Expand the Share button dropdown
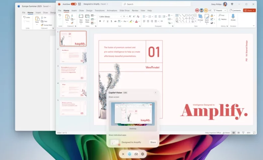Screen dimensions: 263x160 254,10
